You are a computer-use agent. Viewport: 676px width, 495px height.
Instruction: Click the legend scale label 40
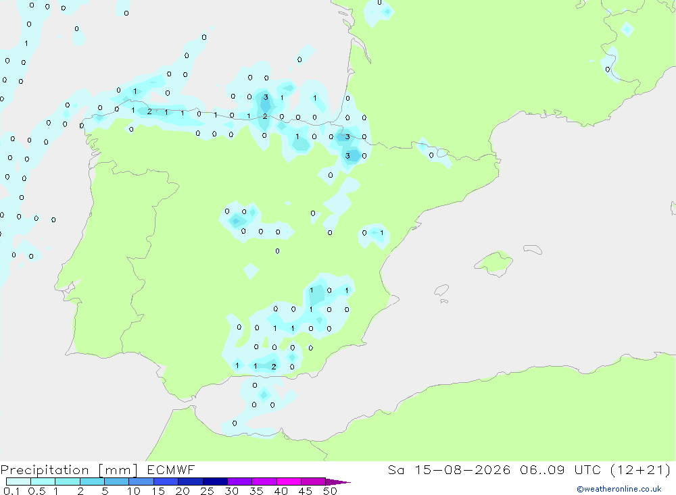click(x=281, y=491)
